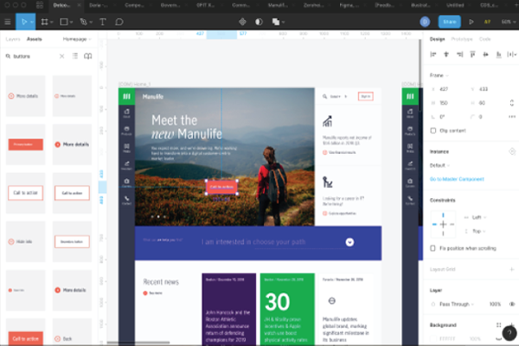Click align right icon
The height and width of the screenshot is (346, 519).
click(460, 54)
